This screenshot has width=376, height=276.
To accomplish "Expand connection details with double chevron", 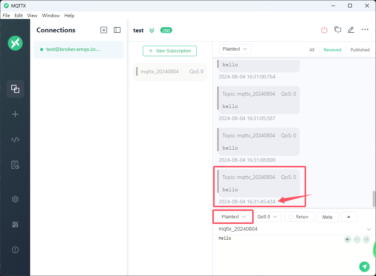I will (x=152, y=31).
